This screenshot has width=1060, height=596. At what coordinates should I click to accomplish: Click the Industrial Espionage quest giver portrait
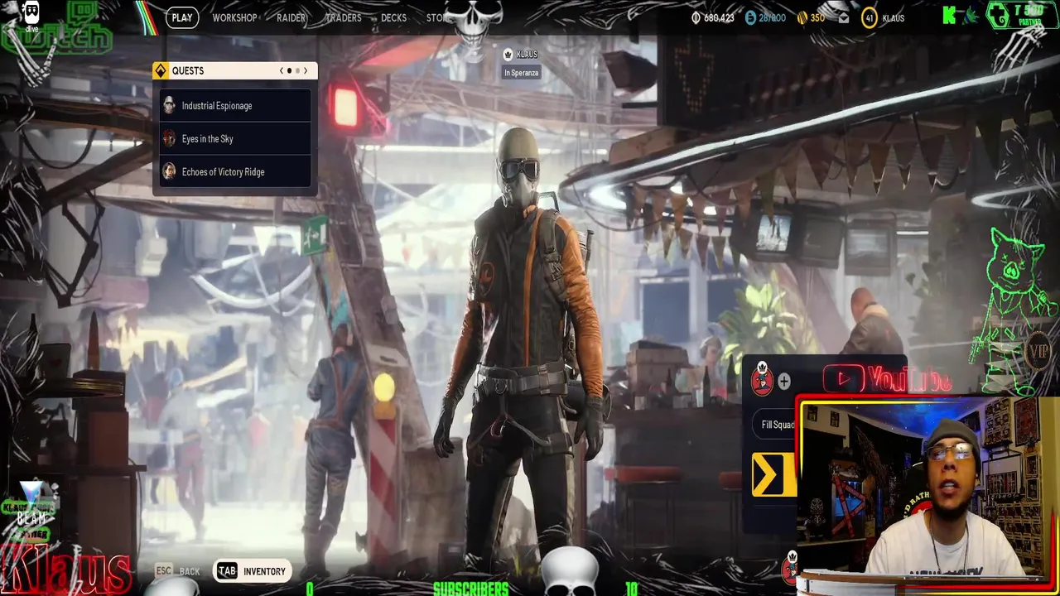click(169, 105)
